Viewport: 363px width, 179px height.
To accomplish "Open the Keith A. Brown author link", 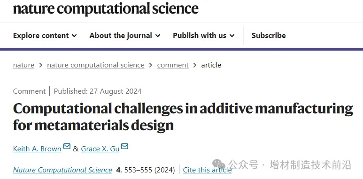I will point(37,149).
